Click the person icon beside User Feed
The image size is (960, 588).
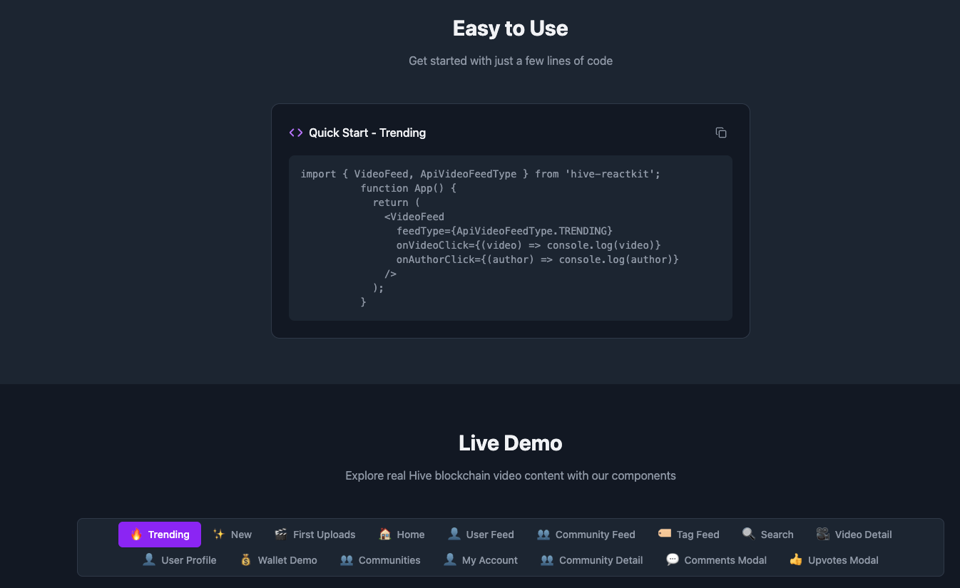(454, 534)
